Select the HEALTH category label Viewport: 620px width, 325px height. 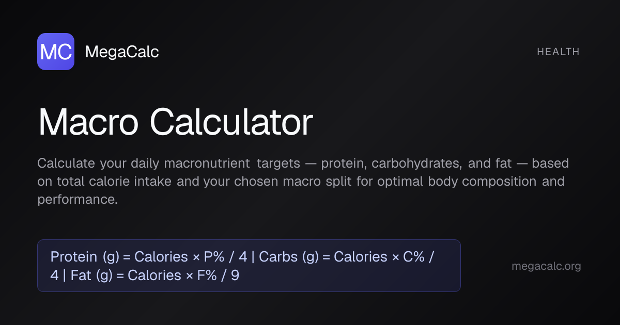click(x=558, y=52)
